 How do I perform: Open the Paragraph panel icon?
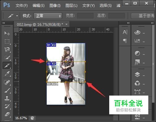125,41
